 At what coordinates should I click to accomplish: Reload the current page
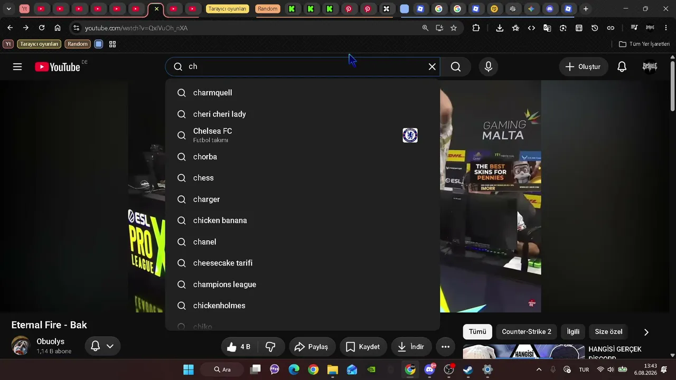click(x=42, y=28)
